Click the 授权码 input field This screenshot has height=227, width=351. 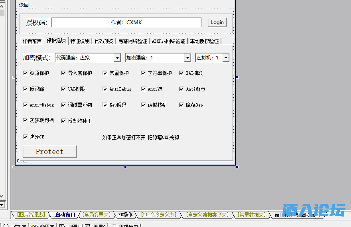(126, 22)
